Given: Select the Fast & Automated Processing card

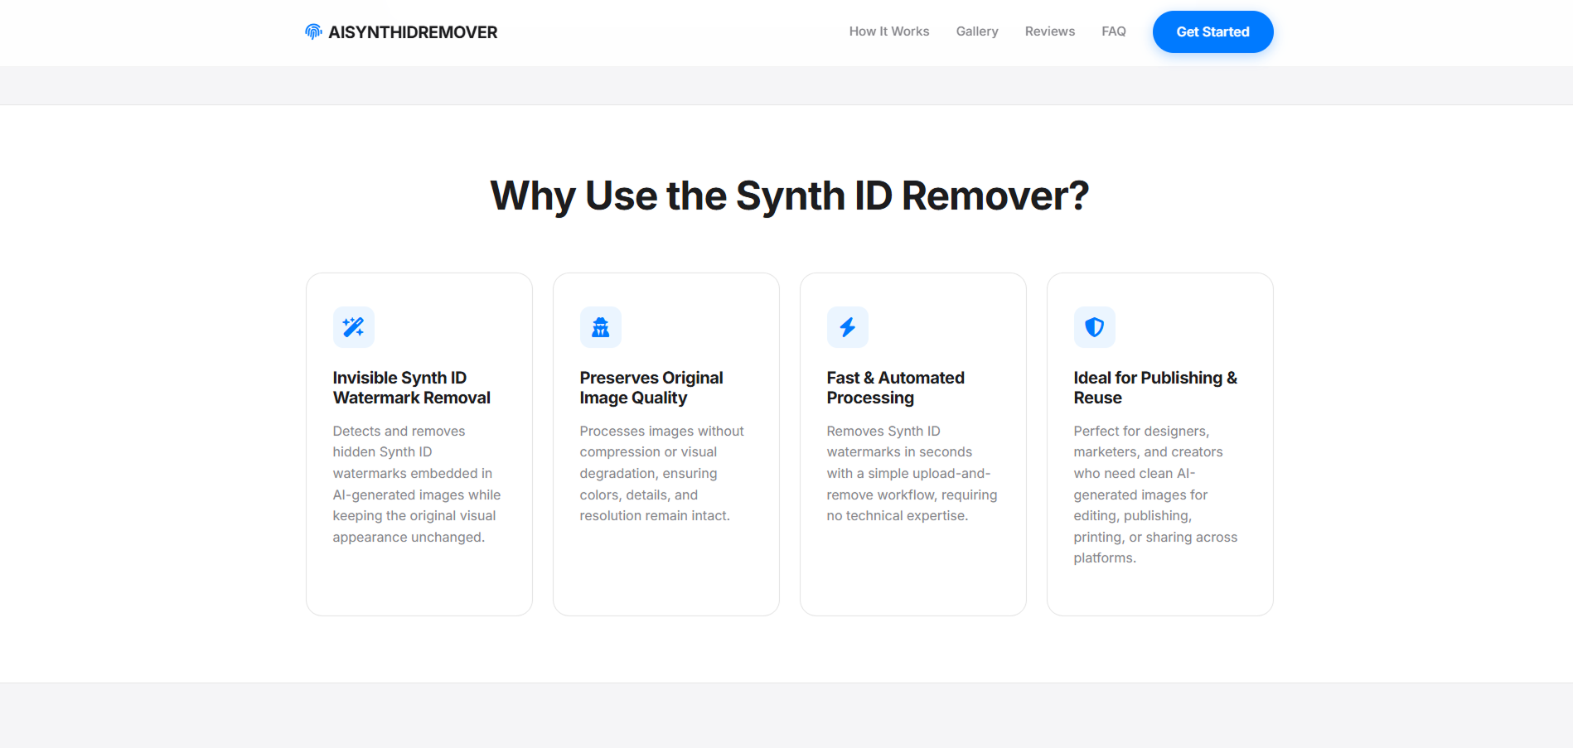Looking at the screenshot, I should click(912, 444).
